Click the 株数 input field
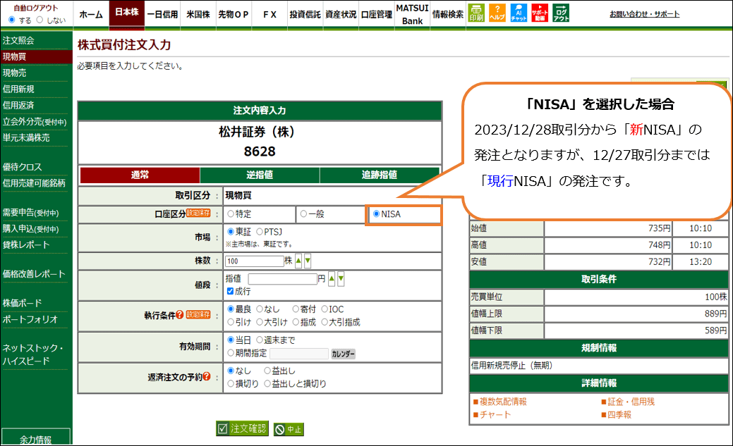This screenshot has height=446, width=733. pyautogui.click(x=254, y=261)
